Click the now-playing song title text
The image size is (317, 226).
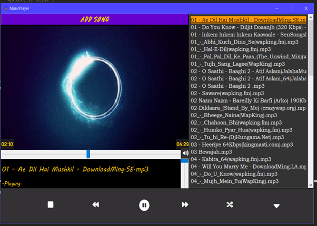coord(75,169)
